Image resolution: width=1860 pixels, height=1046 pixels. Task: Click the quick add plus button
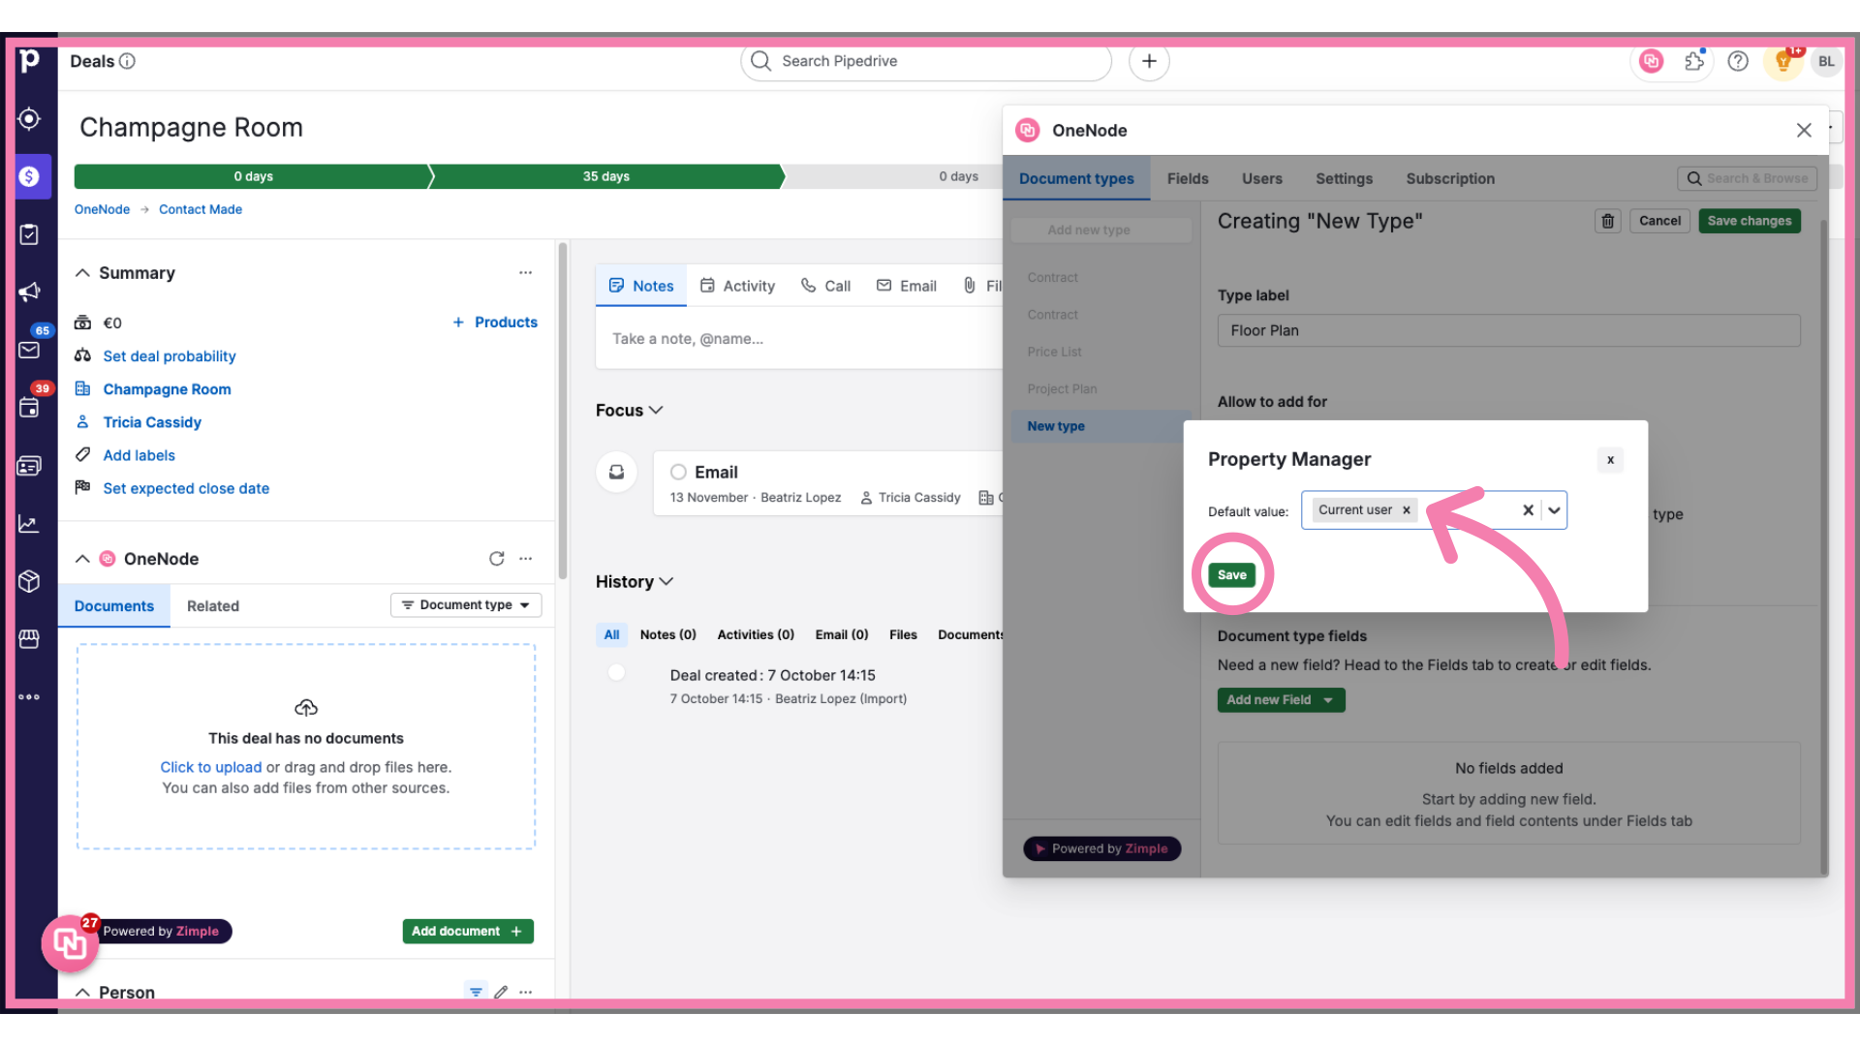click(1149, 61)
